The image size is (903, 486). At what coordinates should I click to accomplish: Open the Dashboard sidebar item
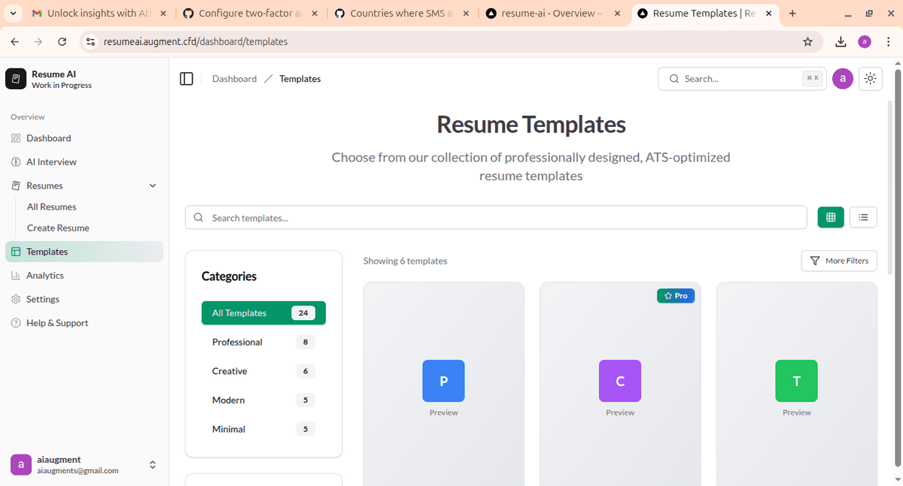coord(48,138)
